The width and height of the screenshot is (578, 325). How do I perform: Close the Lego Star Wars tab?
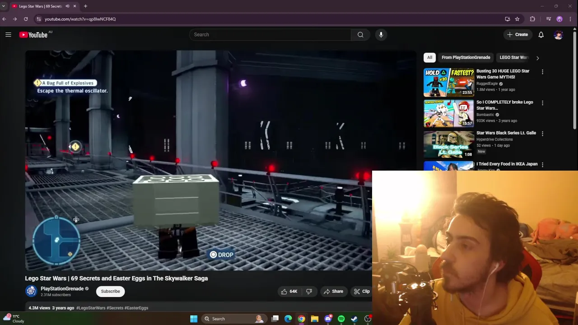pos(75,6)
